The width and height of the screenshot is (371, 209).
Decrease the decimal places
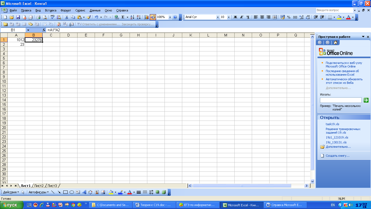308,17
